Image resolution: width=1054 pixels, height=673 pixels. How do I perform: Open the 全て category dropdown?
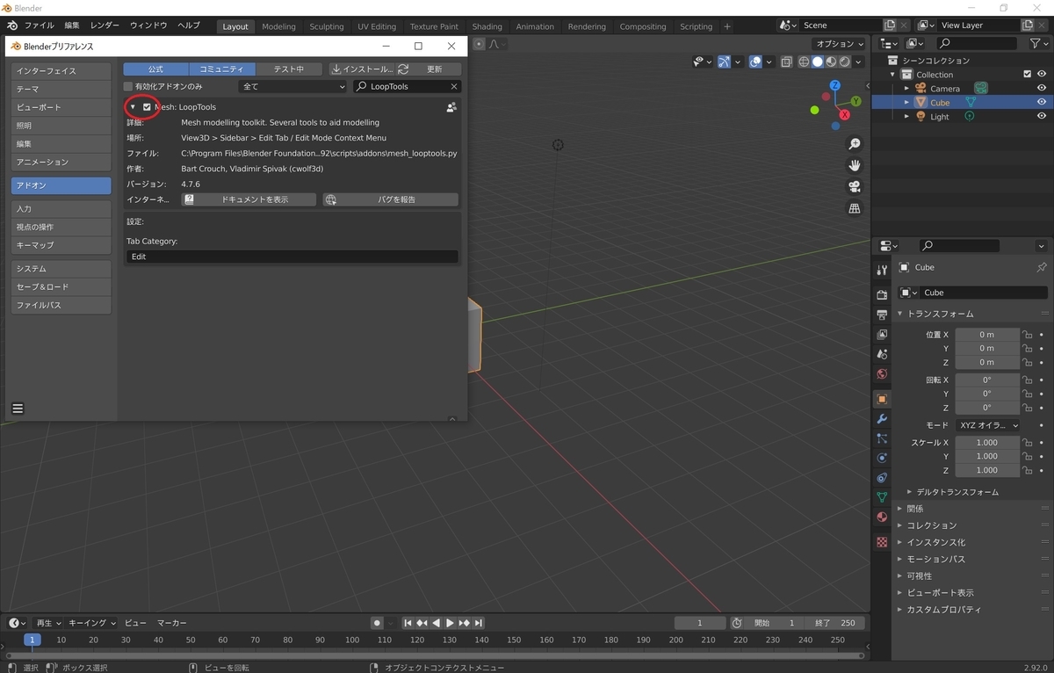click(x=293, y=87)
